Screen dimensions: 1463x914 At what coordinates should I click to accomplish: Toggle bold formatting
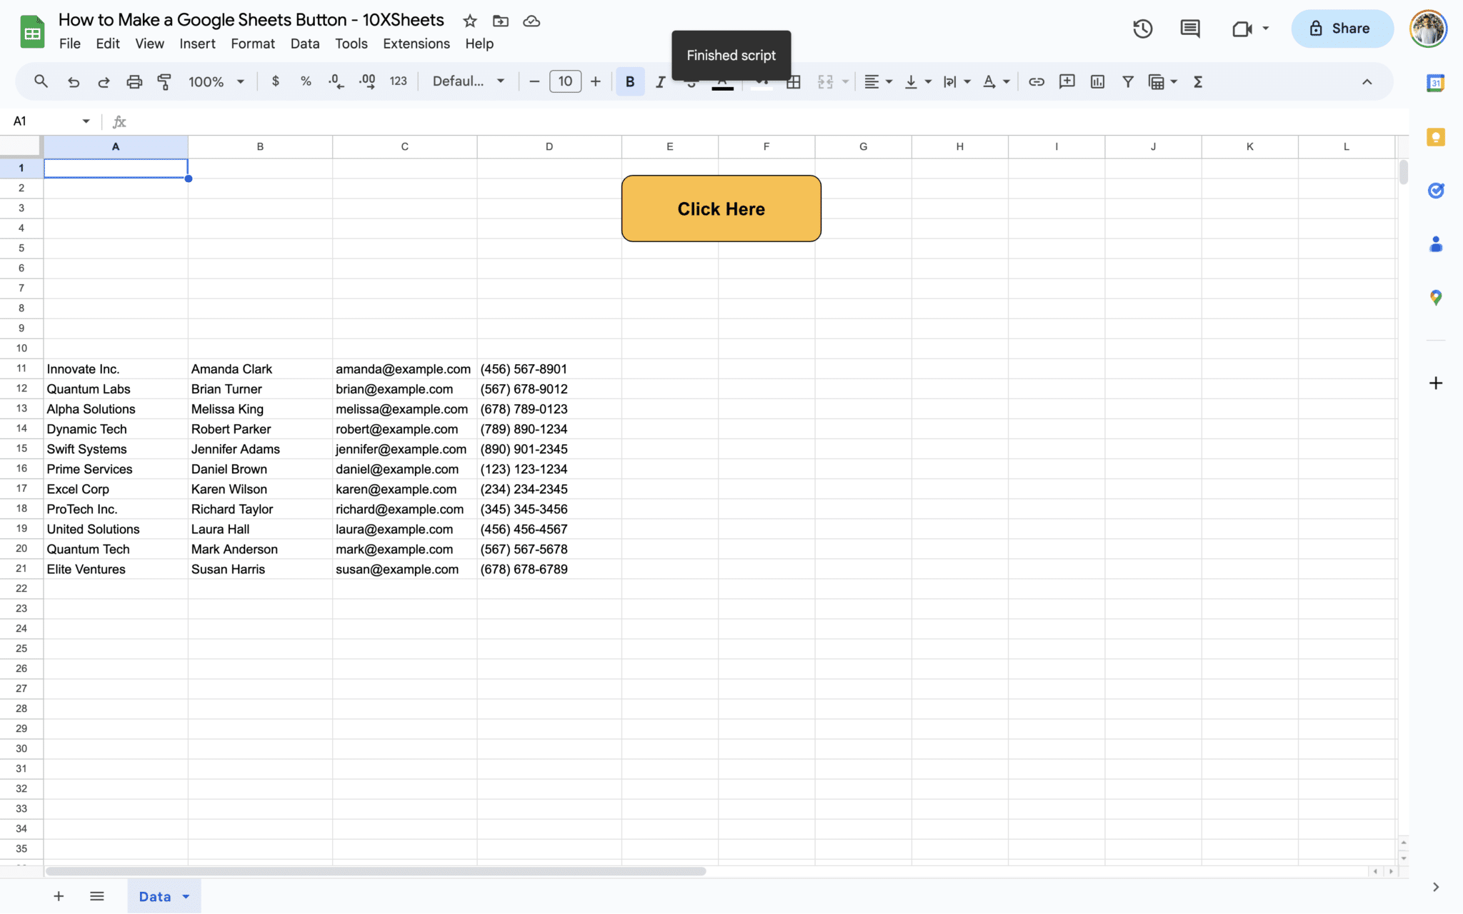click(629, 81)
